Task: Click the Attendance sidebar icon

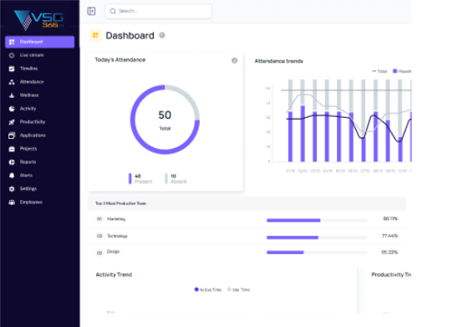Action: [x=12, y=82]
